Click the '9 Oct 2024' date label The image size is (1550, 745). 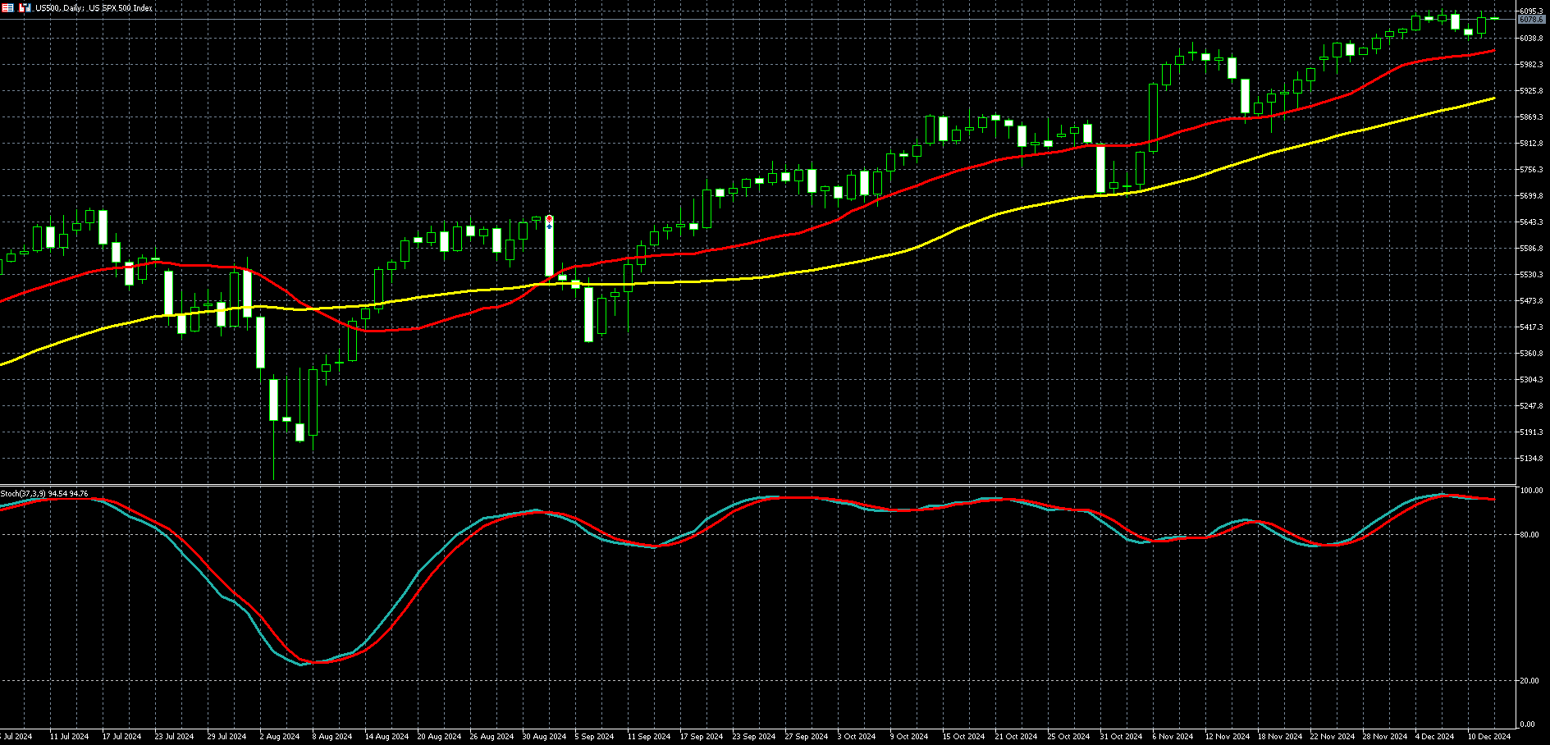tap(910, 737)
